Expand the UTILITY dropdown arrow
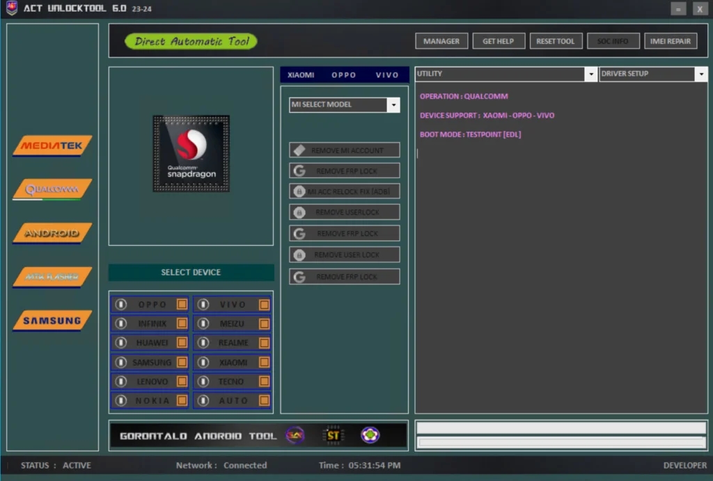Image resolution: width=713 pixels, height=481 pixels. [590, 74]
